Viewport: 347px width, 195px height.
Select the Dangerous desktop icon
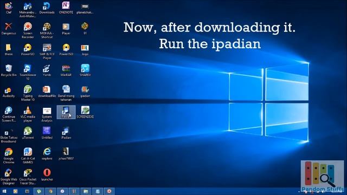coord(9,29)
